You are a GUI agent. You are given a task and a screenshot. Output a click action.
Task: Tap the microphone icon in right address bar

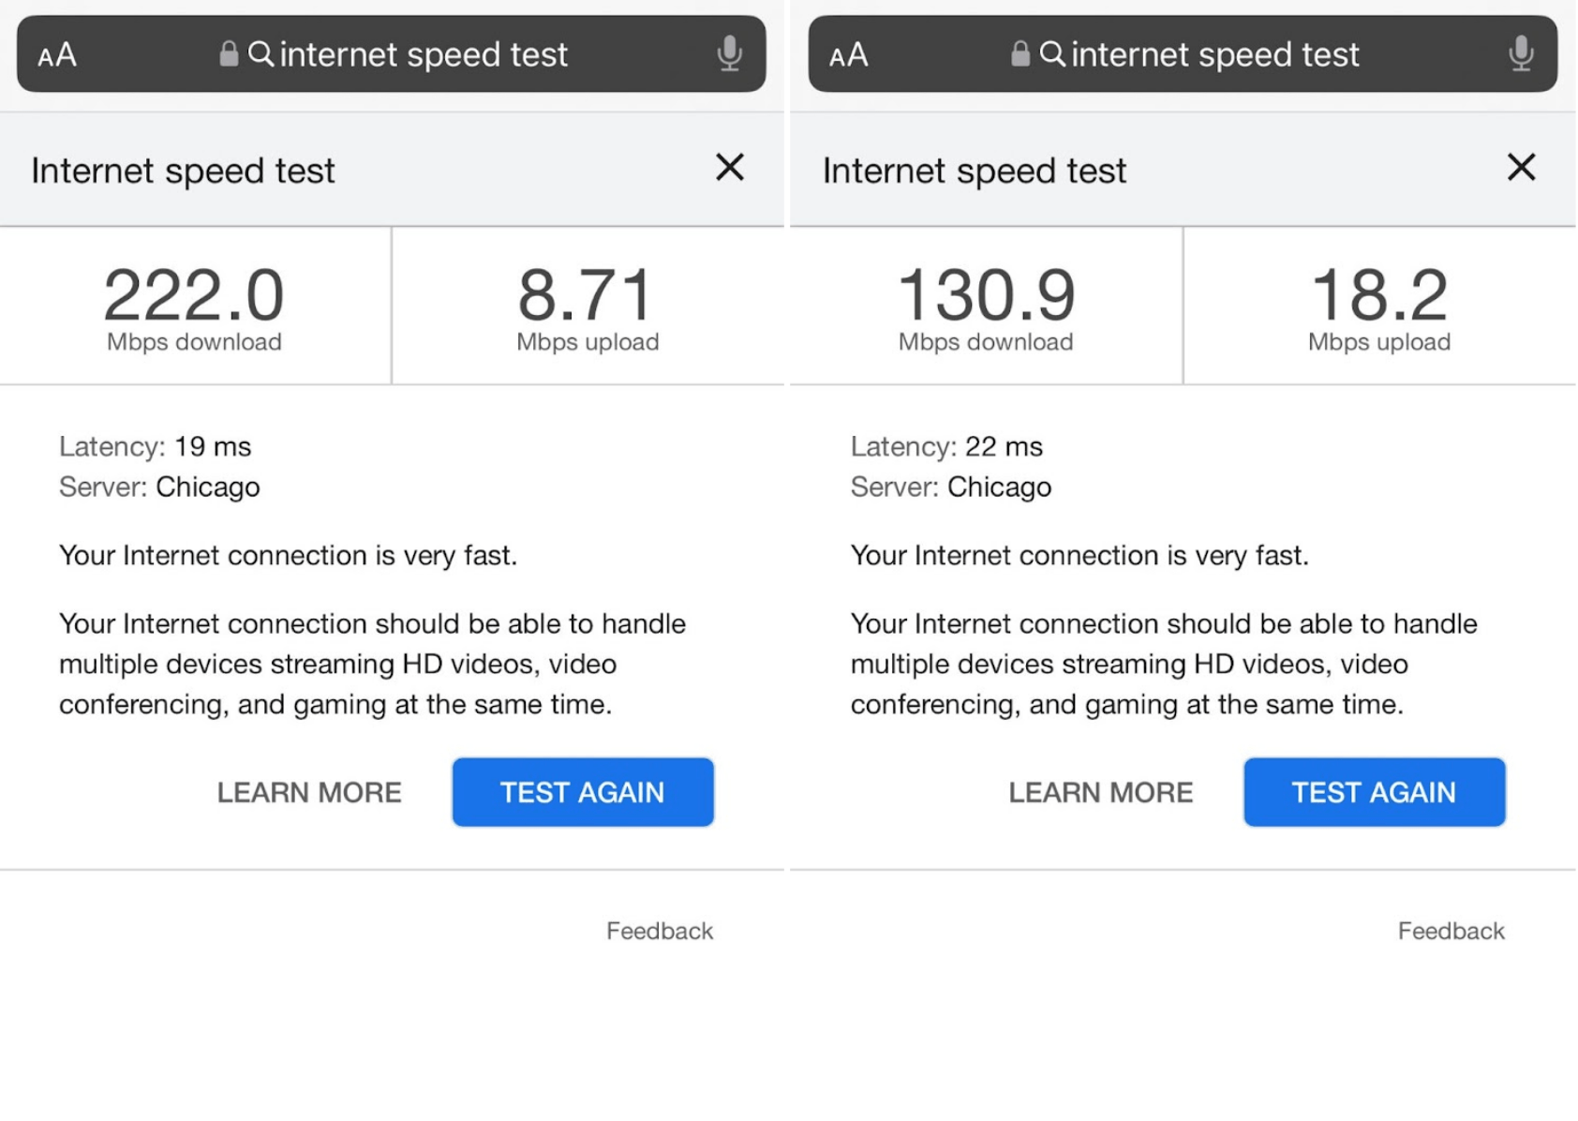(1521, 54)
